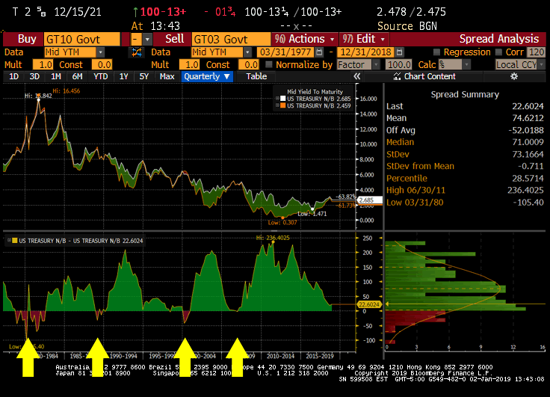Click the Median value 71.0009
Image resolution: width=550 pixels, height=397 pixels.
click(528, 142)
